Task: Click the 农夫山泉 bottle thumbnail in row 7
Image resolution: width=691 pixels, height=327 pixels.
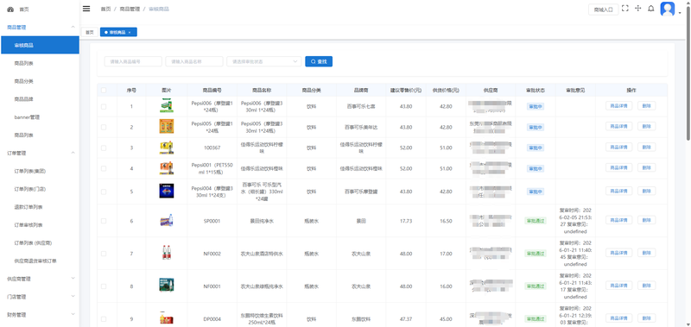Action: coord(167,253)
